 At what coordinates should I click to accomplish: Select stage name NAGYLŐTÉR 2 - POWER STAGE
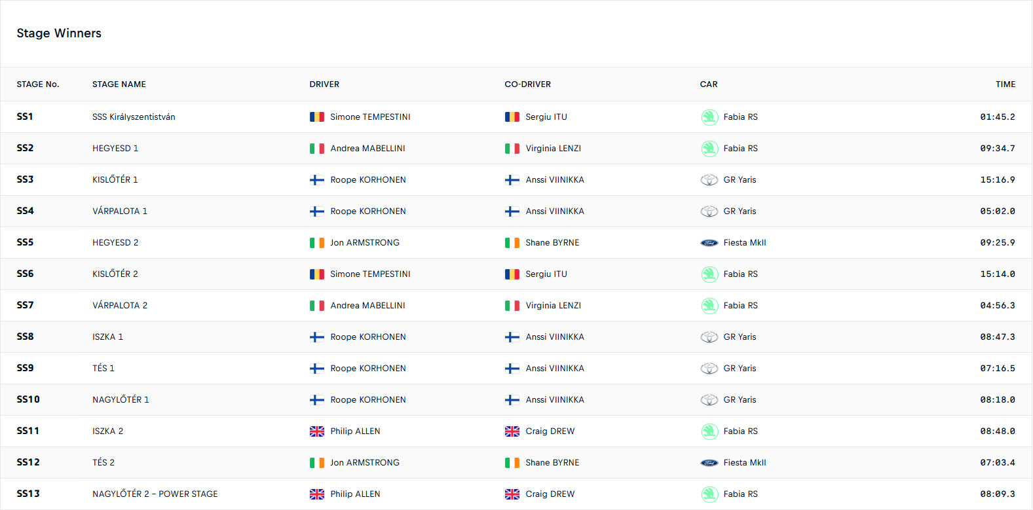(x=155, y=494)
